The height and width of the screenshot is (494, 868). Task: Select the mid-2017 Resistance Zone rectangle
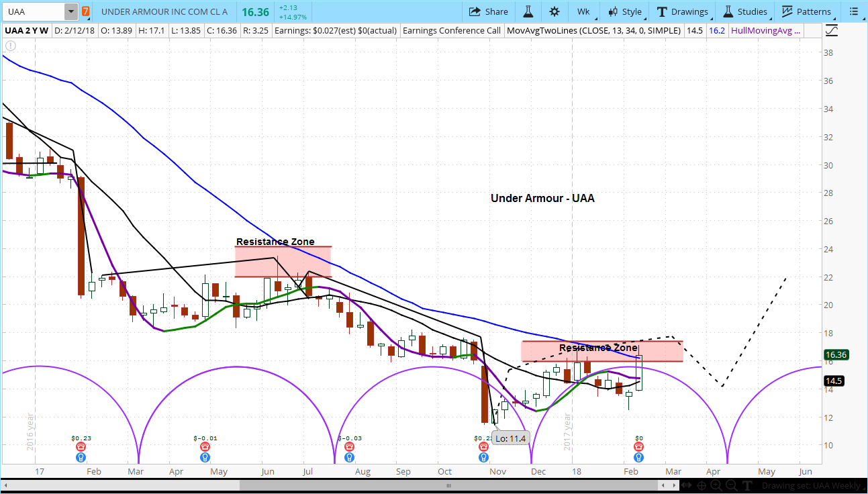pyautogui.click(x=283, y=262)
